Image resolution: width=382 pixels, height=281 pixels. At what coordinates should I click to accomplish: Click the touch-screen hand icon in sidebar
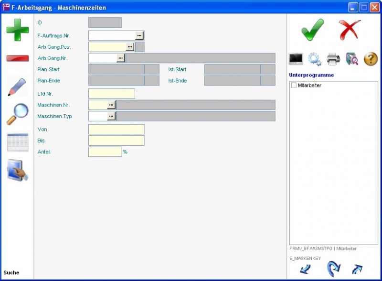point(18,171)
